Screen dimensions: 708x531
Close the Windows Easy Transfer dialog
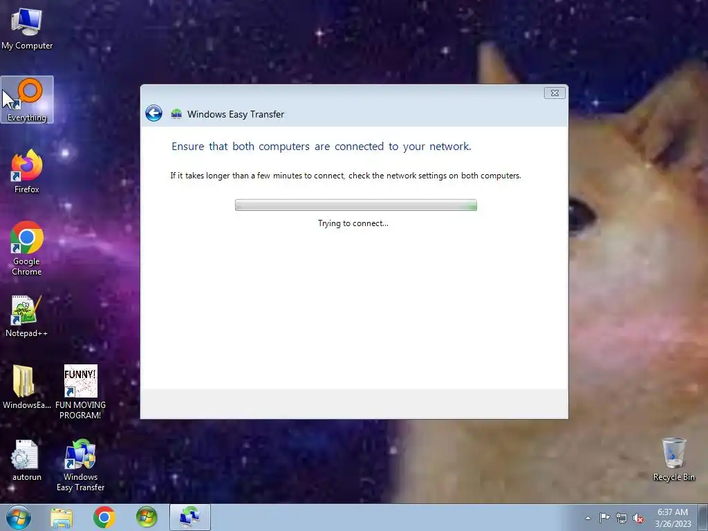tap(555, 93)
